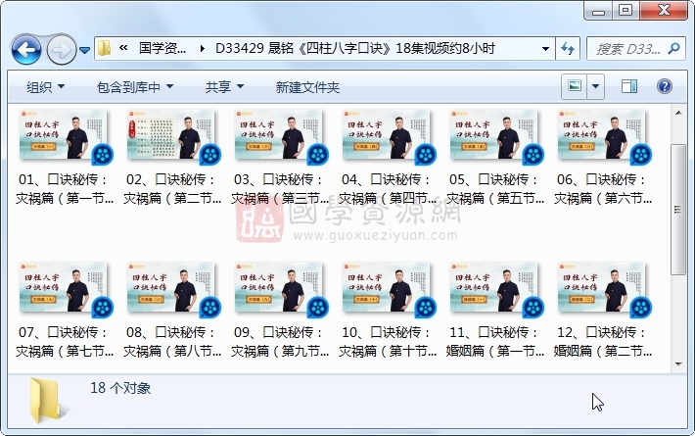Click scrollbar down arrow

click(x=678, y=364)
